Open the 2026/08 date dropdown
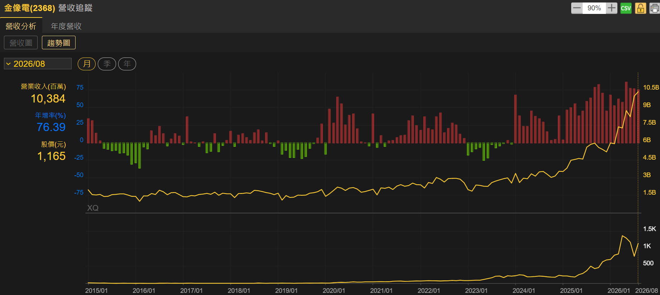The image size is (660, 295). click(38, 64)
